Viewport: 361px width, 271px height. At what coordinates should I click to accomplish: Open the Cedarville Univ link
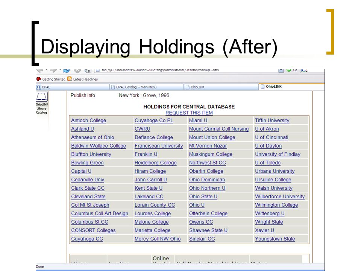[x=88, y=180]
